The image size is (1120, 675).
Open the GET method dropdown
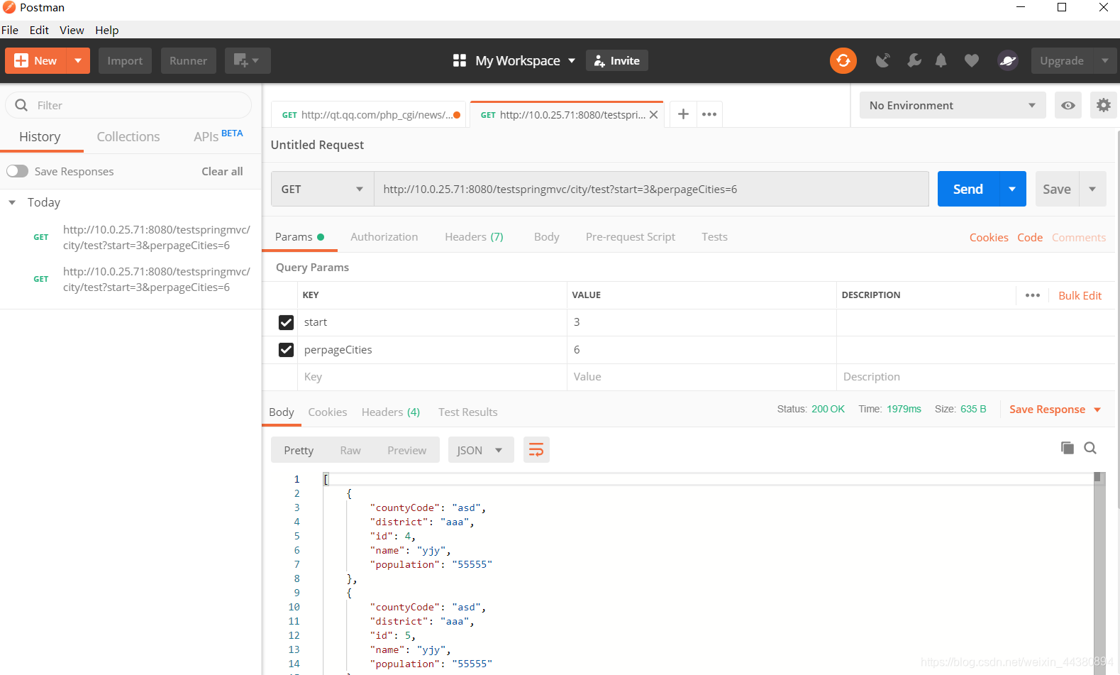[x=323, y=189]
